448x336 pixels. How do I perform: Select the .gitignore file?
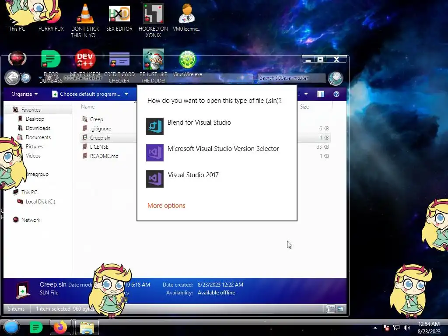[101, 129]
